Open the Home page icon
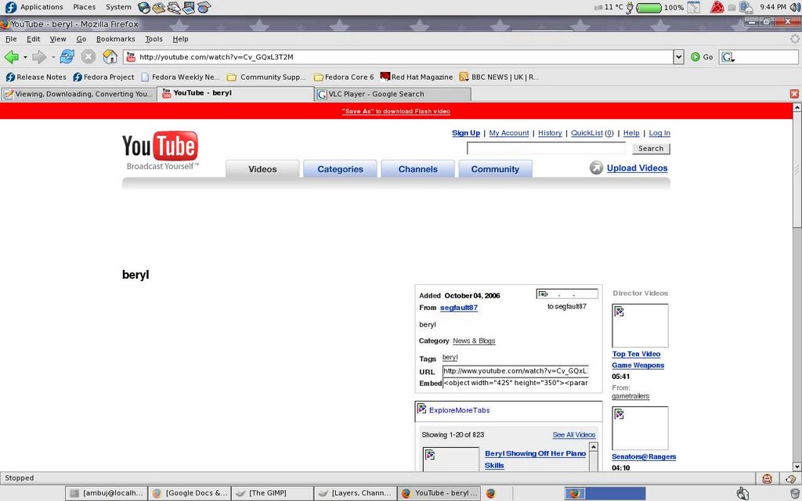This screenshot has height=501, width=802. click(x=110, y=56)
